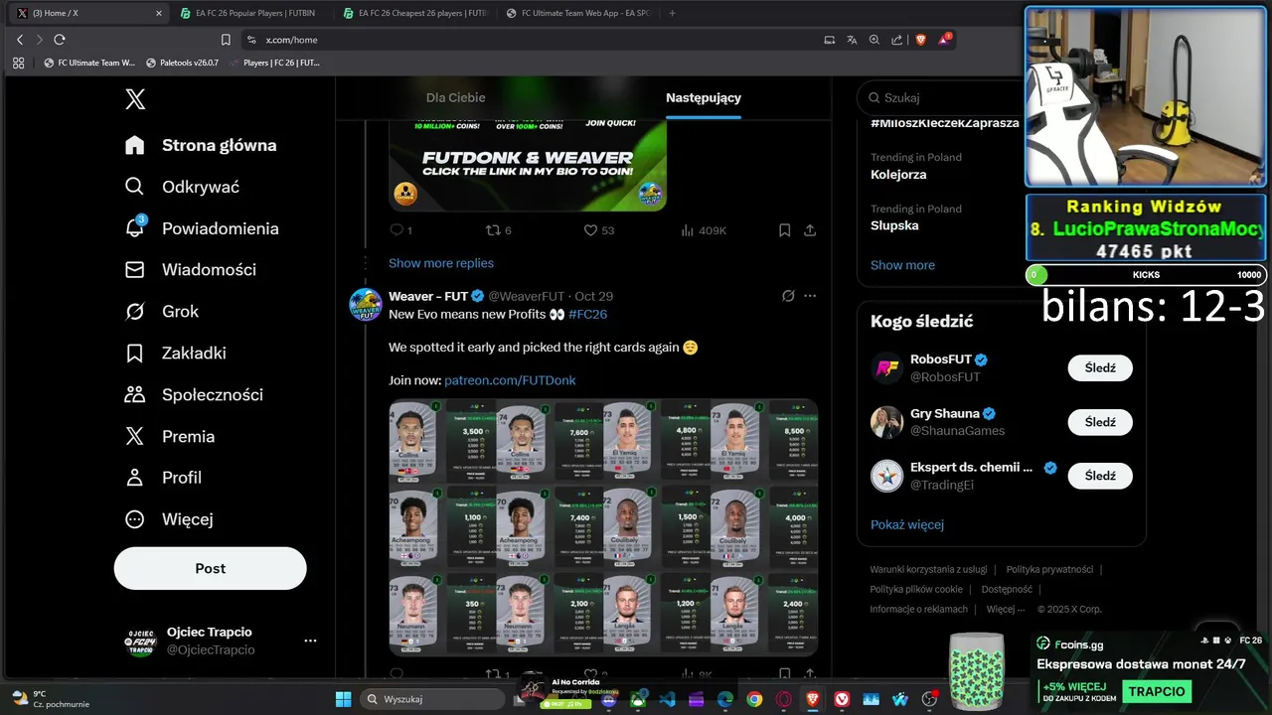This screenshot has height=715, width=1272.
Task: Open Google Chrome from taskbar
Action: 754,699
